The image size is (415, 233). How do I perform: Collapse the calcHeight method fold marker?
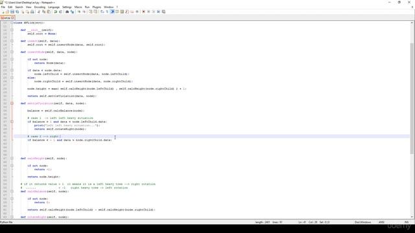click(x=12, y=158)
